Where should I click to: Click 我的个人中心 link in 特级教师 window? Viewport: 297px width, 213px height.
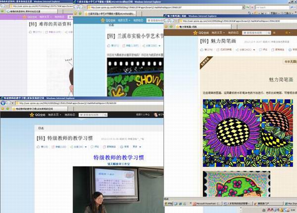click(143, 114)
